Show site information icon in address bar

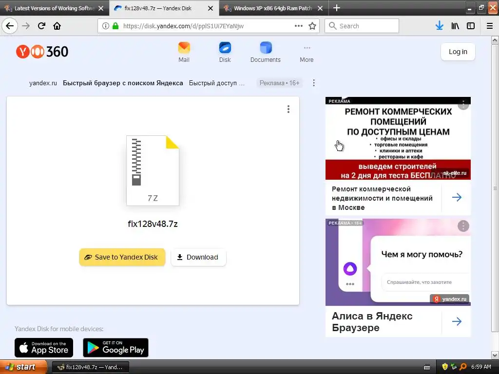[106, 26]
